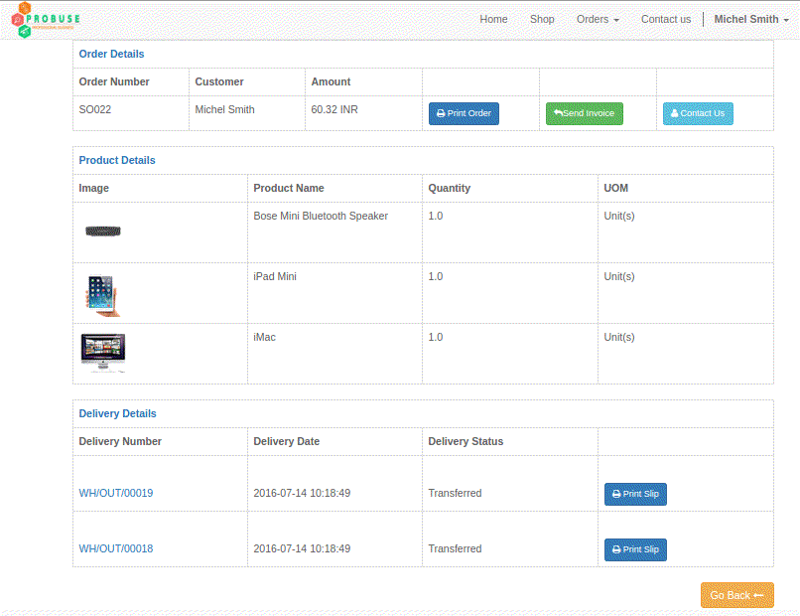Click the Probuse logo
This screenshot has height=616, width=800.
click(x=46, y=20)
